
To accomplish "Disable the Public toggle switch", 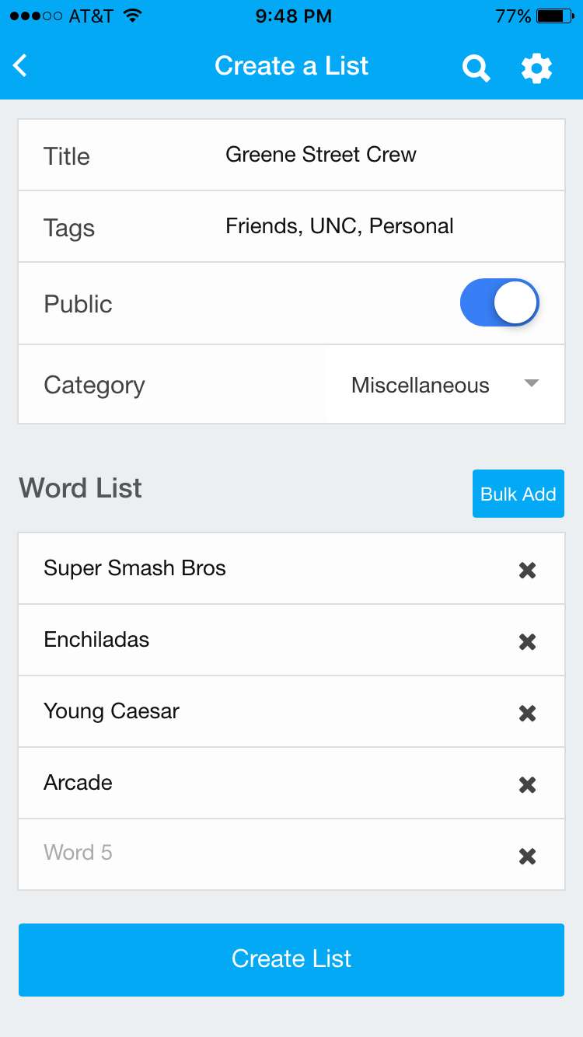I will tap(500, 302).
